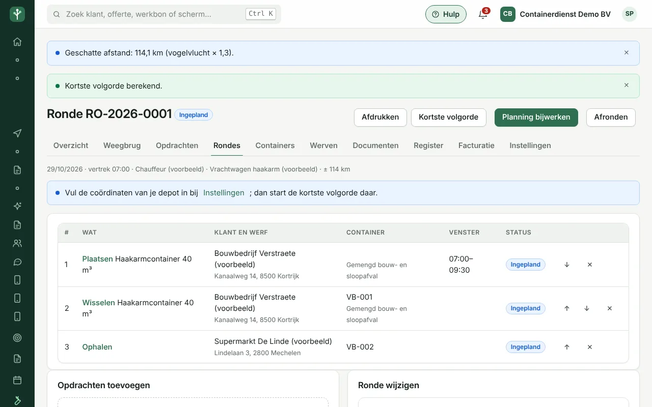Image resolution: width=652 pixels, height=407 pixels.
Task: Go to the Containers tab
Action: tap(275, 146)
